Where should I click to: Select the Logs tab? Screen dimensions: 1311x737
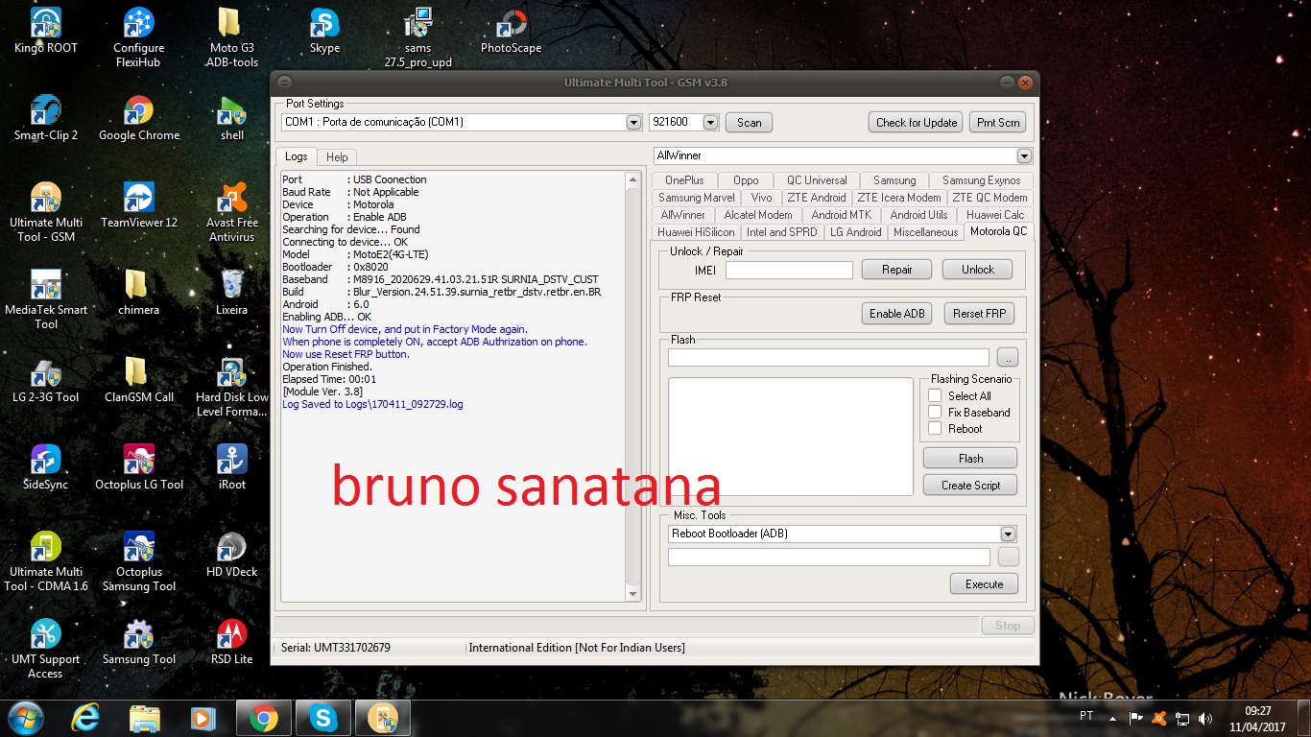point(296,156)
